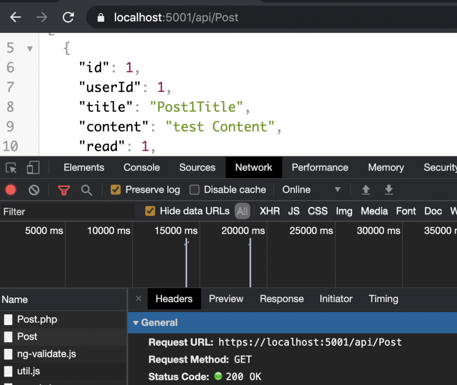Screen dimensions: 457x385
Task: Switch to the Console tab
Action: pyautogui.click(x=141, y=167)
